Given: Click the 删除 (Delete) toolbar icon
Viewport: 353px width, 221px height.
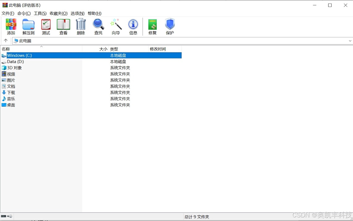Looking at the screenshot, I should [80, 26].
